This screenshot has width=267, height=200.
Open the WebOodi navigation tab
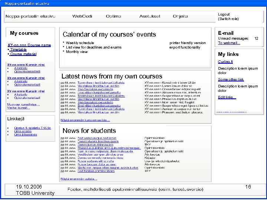82,17
